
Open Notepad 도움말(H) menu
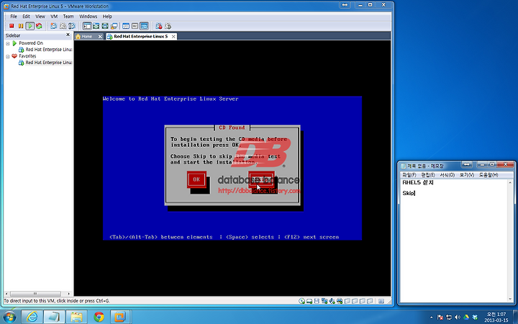[489, 175]
